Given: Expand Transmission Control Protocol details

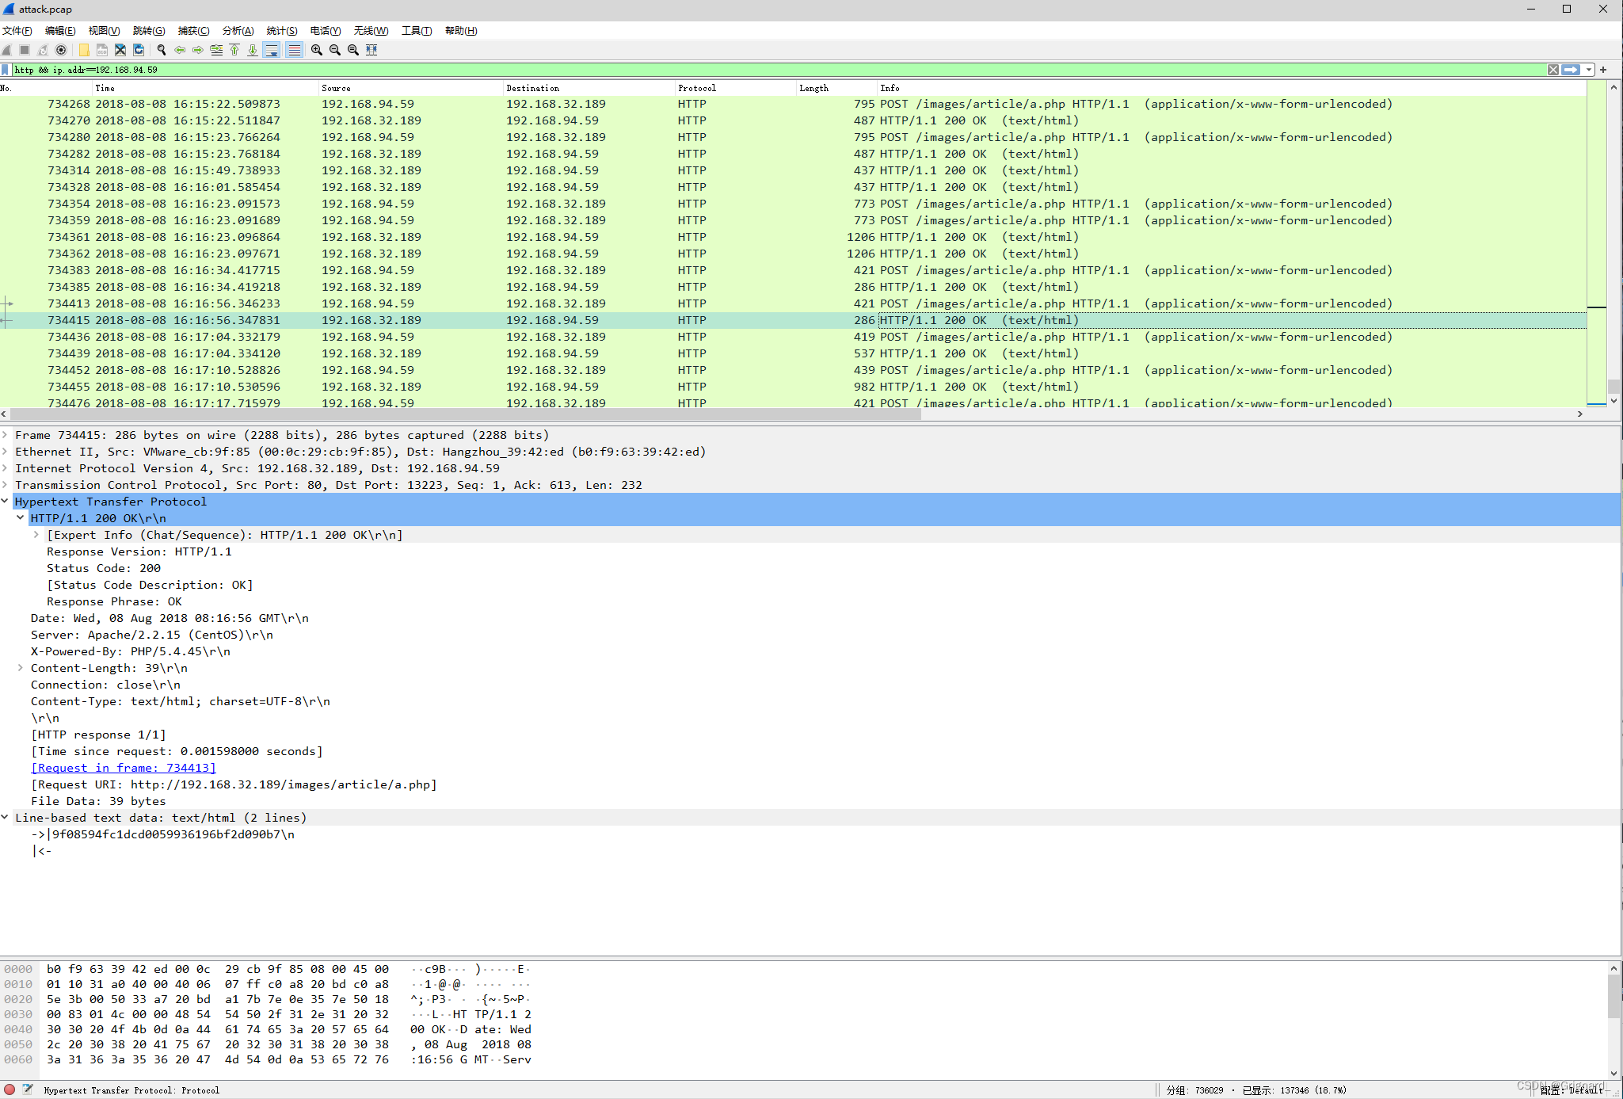Looking at the screenshot, I should [5, 484].
